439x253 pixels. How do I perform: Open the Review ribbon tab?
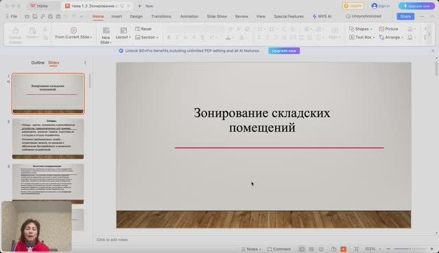(x=241, y=16)
